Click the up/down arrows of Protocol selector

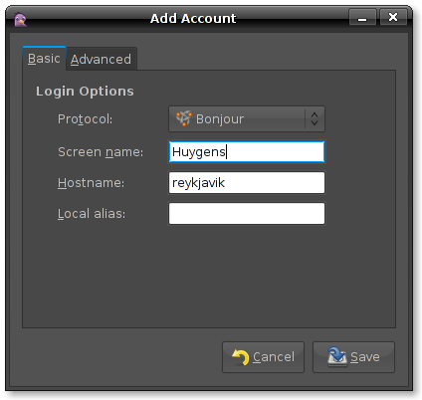tap(315, 118)
